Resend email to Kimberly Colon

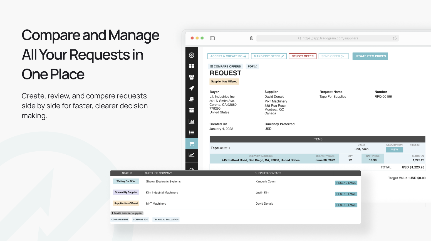pyautogui.click(x=346, y=183)
